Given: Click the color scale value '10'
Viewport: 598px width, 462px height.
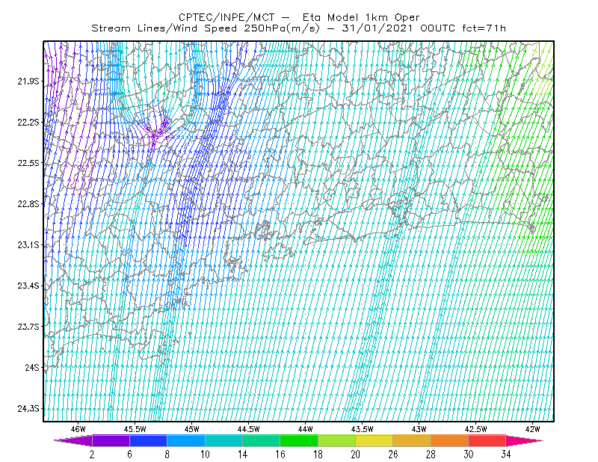Looking at the screenshot, I should coord(205,455).
